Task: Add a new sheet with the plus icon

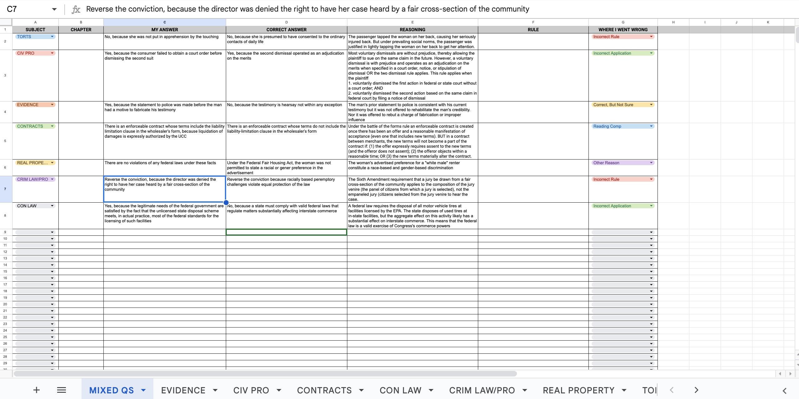Action: (x=37, y=390)
